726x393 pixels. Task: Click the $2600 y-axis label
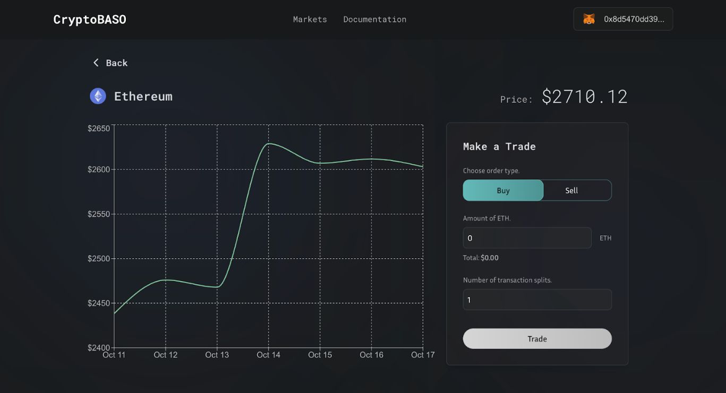[99, 170]
